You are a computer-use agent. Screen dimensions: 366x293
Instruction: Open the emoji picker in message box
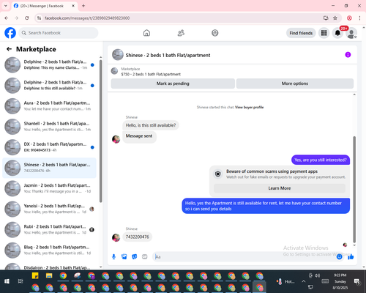(339, 256)
